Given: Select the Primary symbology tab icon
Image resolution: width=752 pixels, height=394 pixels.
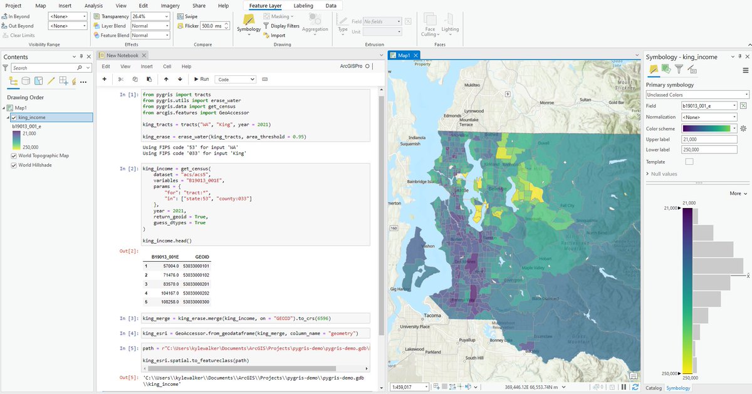Looking at the screenshot, I should pyautogui.click(x=653, y=70).
